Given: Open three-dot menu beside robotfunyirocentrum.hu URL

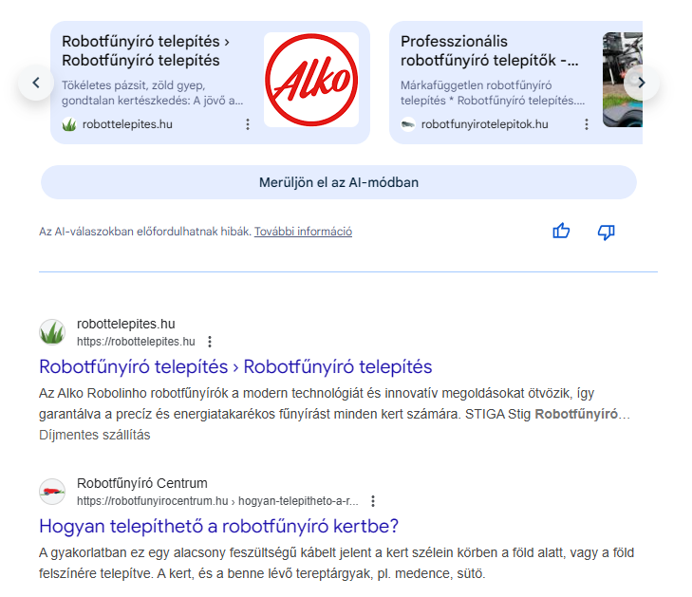Looking at the screenshot, I should tap(373, 501).
